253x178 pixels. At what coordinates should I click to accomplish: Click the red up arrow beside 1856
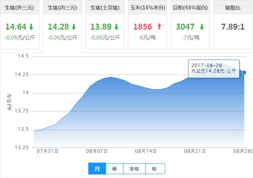click(x=160, y=26)
